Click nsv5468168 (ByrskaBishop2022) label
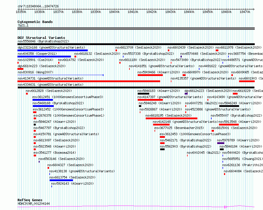This screenshot has height=210, width=263. [59, 103]
